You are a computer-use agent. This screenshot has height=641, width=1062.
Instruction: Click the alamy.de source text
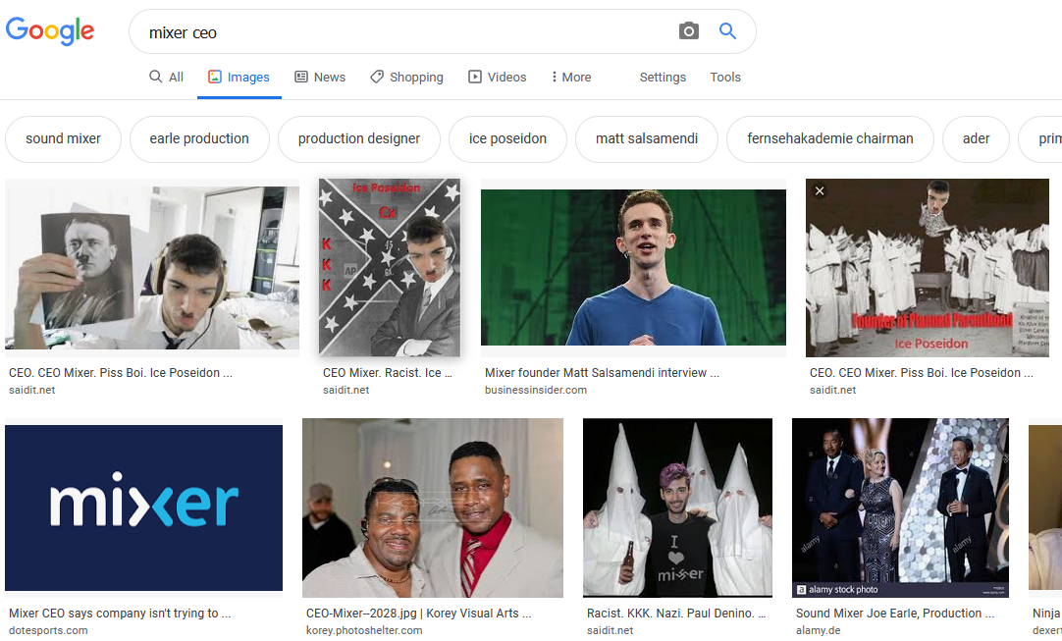click(819, 631)
